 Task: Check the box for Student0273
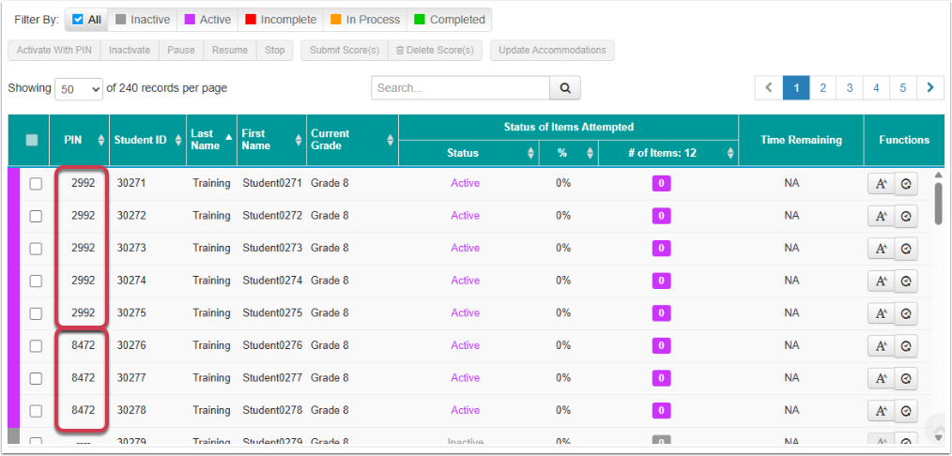[36, 248]
